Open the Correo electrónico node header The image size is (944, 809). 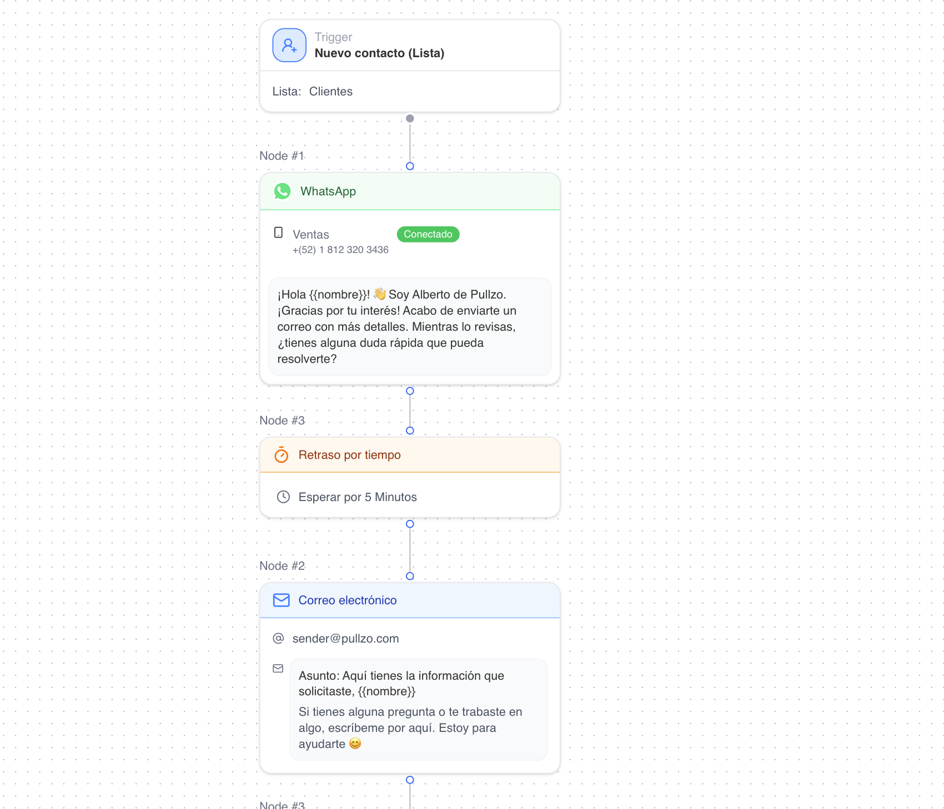point(410,600)
